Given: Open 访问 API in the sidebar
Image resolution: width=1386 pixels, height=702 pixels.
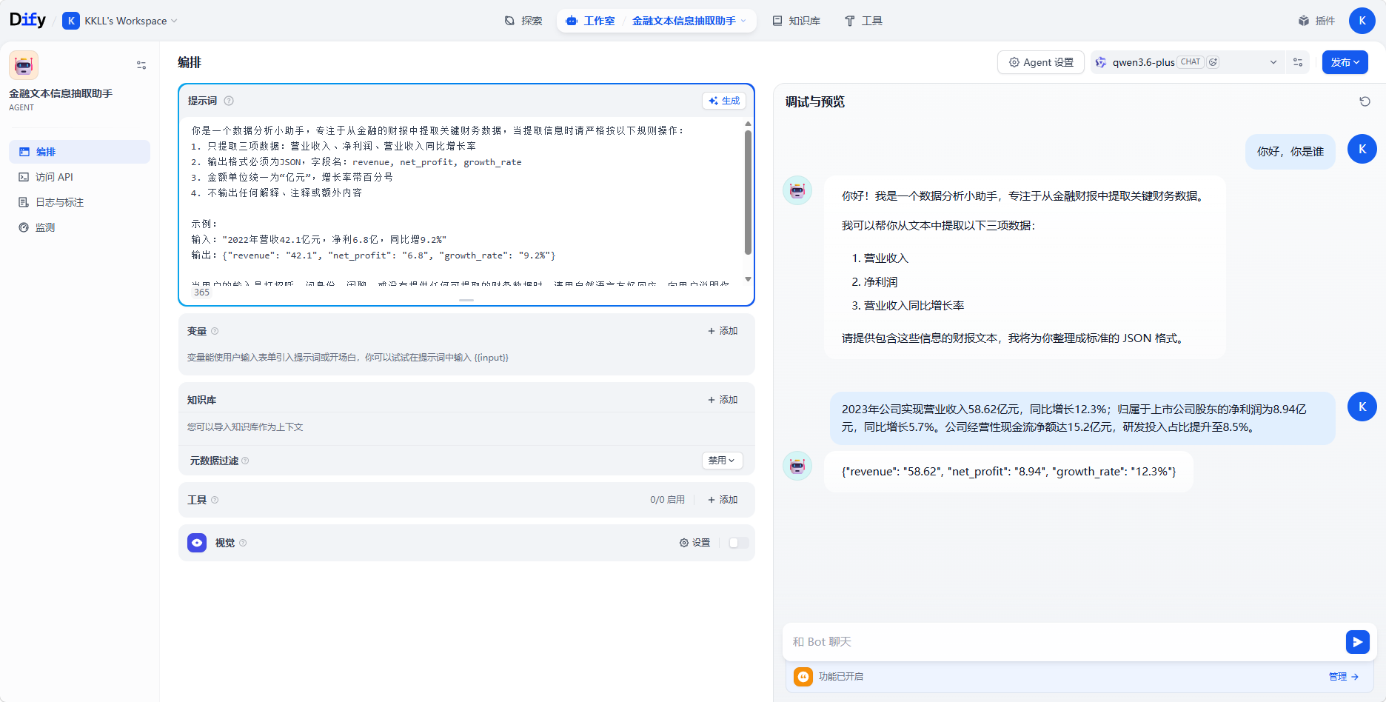Looking at the screenshot, I should (79, 177).
